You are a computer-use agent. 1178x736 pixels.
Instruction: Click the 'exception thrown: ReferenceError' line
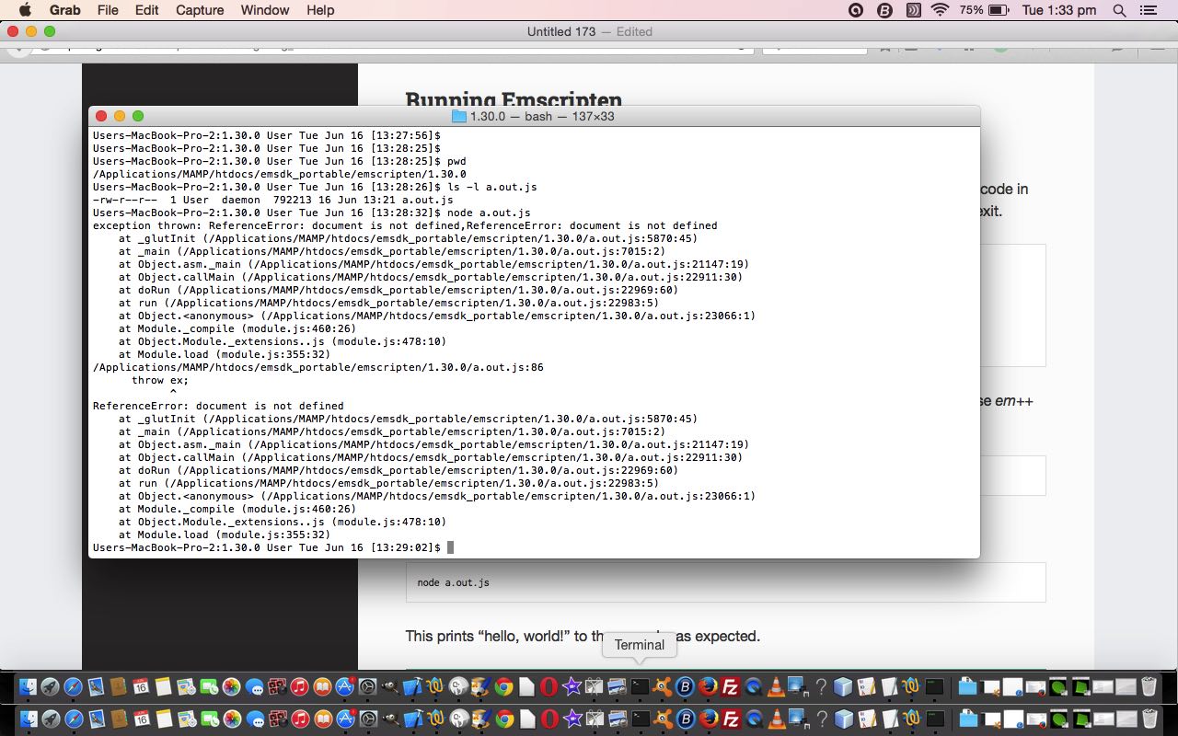tap(405, 225)
